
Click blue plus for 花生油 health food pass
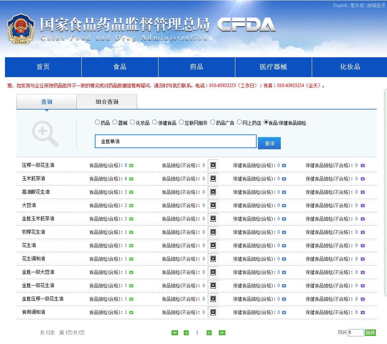(284, 245)
